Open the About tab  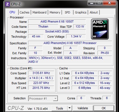[x=94, y=12]
